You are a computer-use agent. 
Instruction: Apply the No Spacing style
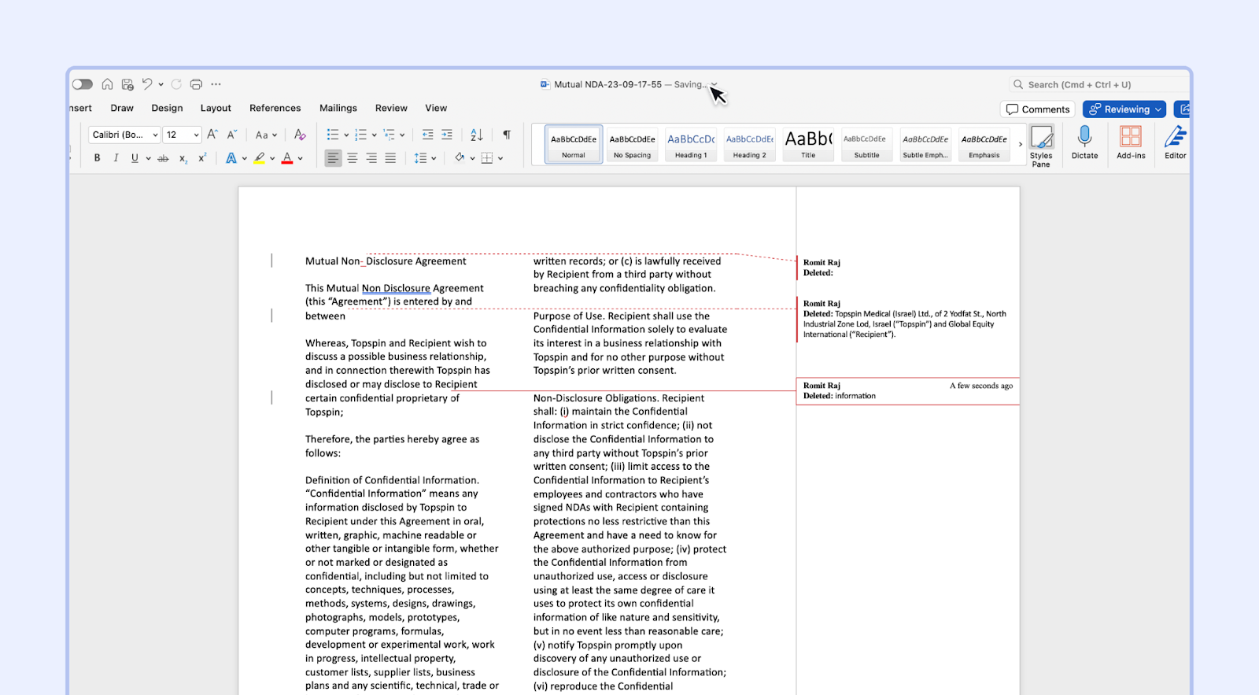[632, 144]
